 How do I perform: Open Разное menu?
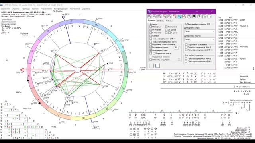coord(35,9)
